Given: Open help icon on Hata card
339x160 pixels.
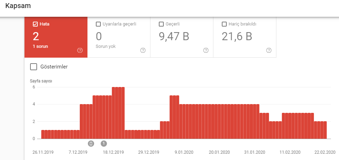Looking at the screenshot, I should coord(80,50).
